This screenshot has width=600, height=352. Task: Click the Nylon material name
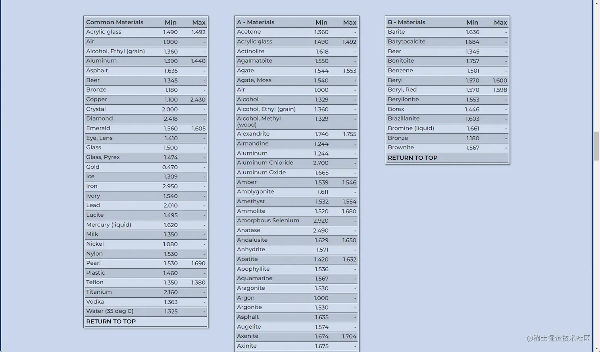[x=94, y=254]
